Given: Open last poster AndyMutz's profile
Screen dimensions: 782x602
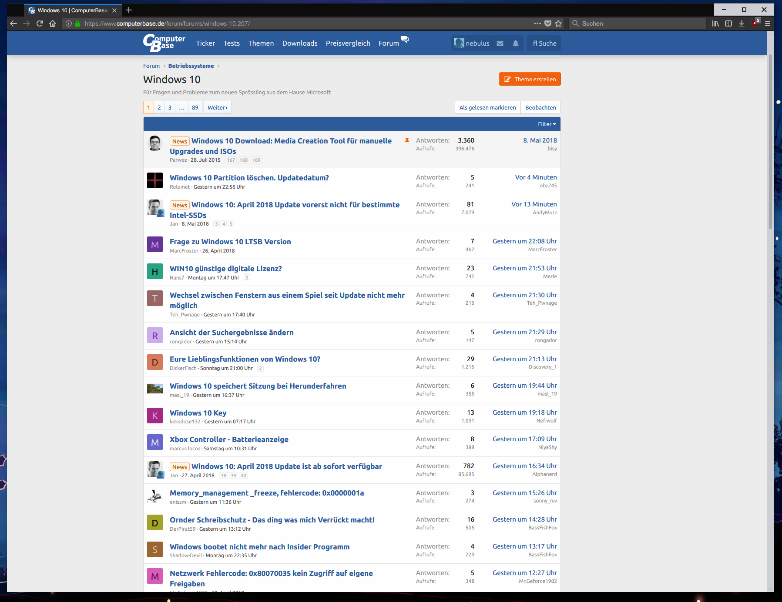Looking at the screenshot, I should click(544, 213).
